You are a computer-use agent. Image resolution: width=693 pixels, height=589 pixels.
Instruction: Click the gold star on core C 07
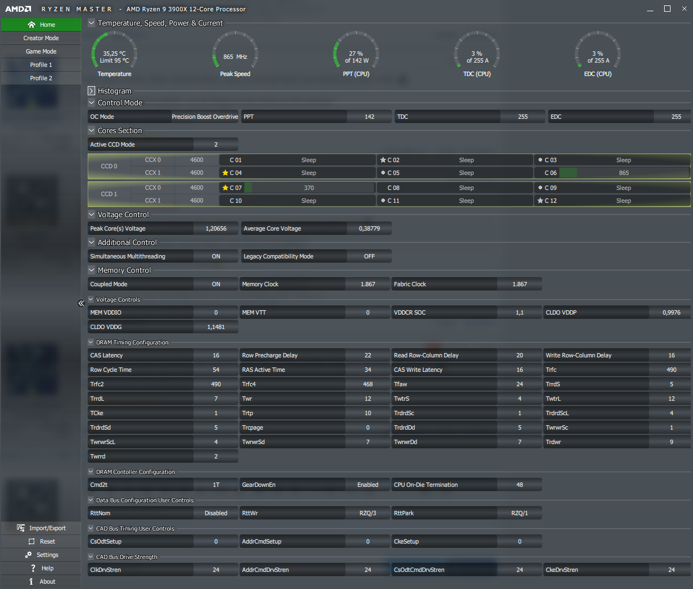pyautogui.click(x=225, y=188)
